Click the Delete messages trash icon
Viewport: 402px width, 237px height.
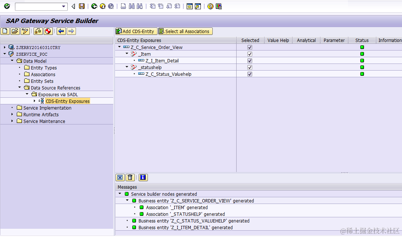[x=130, y=178]
